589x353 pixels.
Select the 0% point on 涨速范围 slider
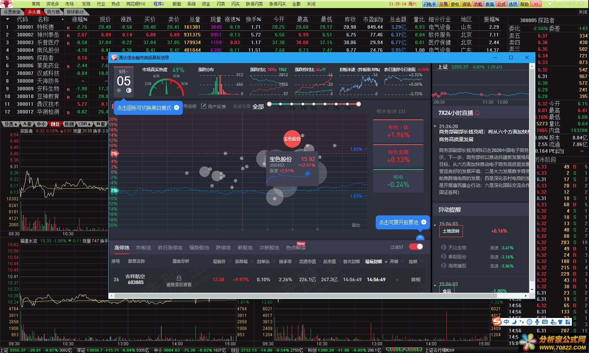coord(314,104)
